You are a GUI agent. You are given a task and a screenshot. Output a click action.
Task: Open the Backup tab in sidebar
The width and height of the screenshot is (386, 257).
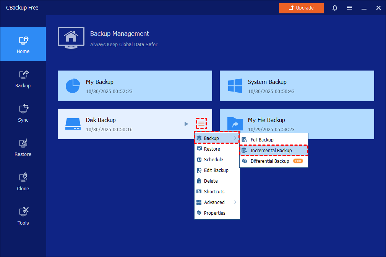coord(23,79)
